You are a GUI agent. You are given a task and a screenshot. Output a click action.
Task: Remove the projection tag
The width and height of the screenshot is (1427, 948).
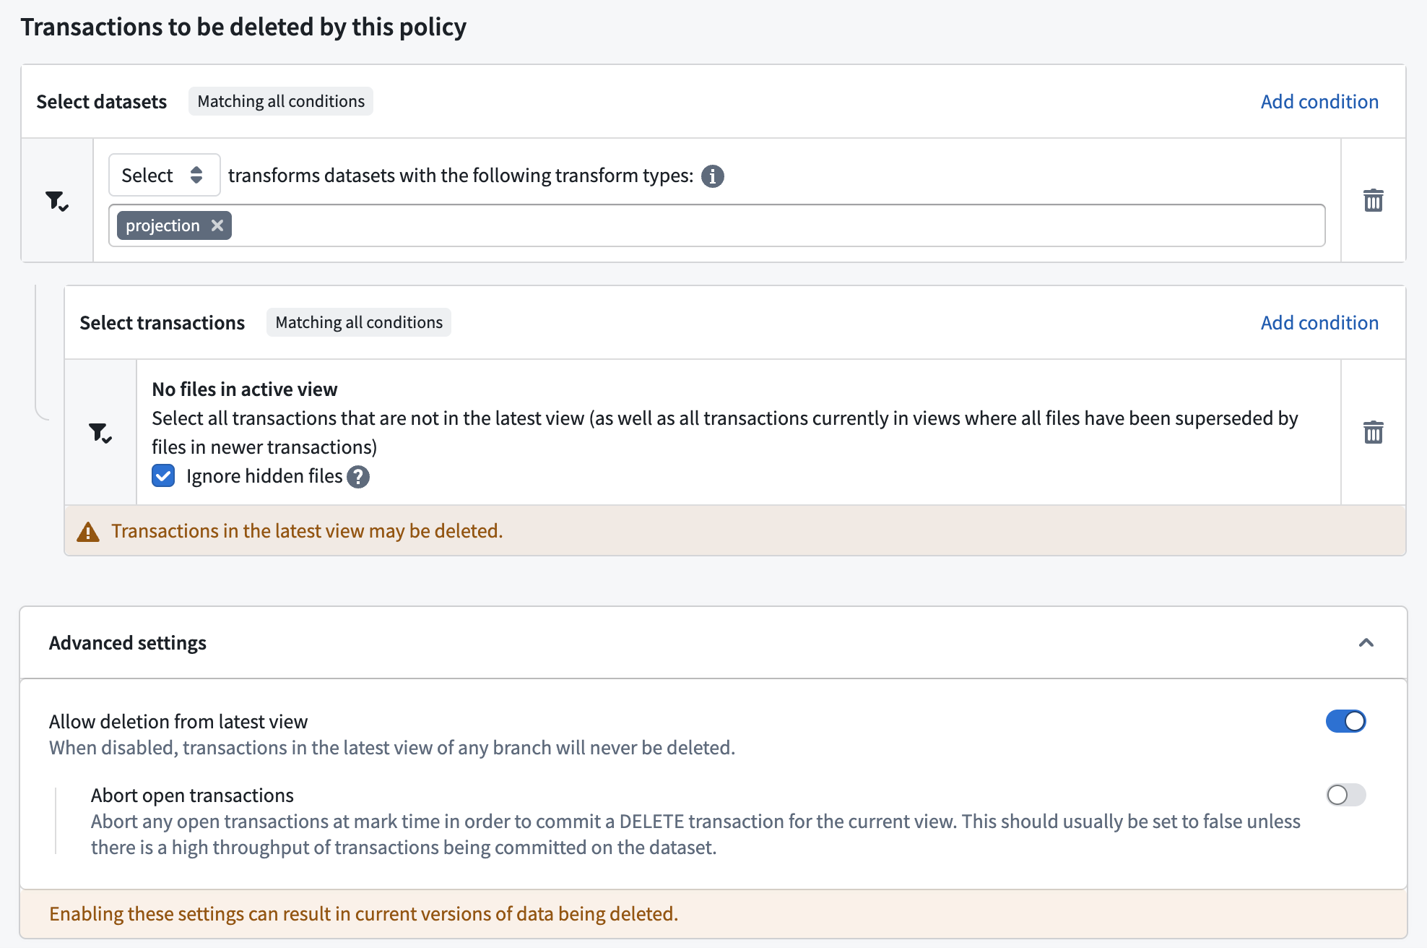(217, 225)
